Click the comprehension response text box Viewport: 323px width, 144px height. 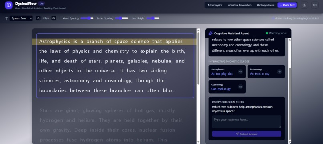pyautogui.click(x=246, y=122)
